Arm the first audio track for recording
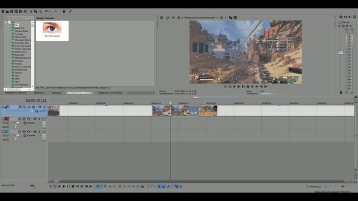 [20, 119]
